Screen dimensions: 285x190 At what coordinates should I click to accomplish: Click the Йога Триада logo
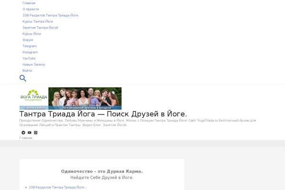coord(70,98)
